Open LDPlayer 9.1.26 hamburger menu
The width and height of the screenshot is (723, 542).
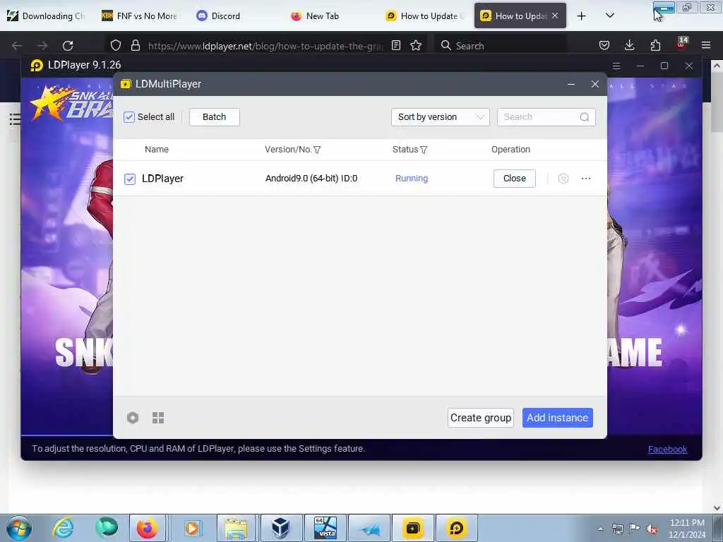click(616, 66)
